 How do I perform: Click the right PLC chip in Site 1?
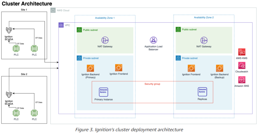pos(34,49)
